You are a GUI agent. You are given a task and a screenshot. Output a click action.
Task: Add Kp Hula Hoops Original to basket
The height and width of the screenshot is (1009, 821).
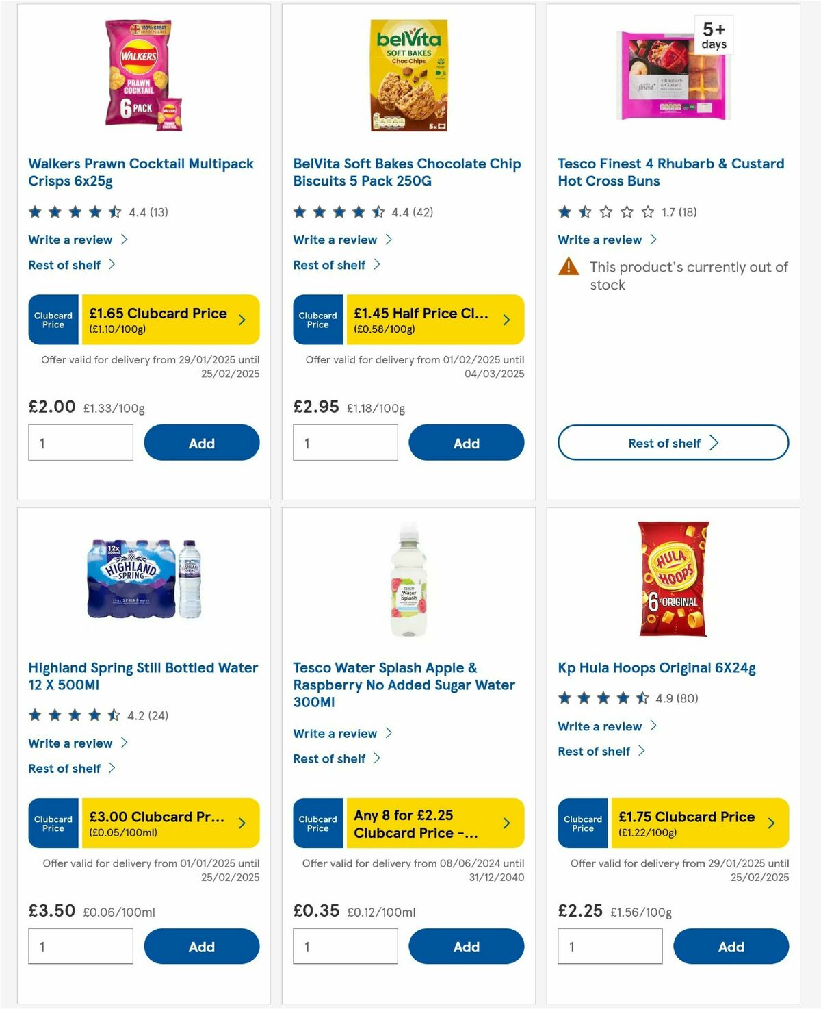731,947
